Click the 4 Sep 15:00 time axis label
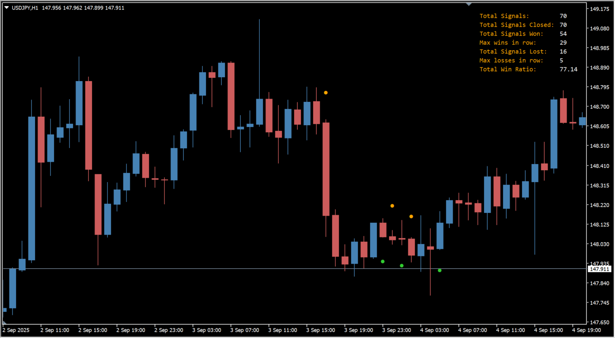Screen dimensions: 615x338 click(x=549, y=330)
